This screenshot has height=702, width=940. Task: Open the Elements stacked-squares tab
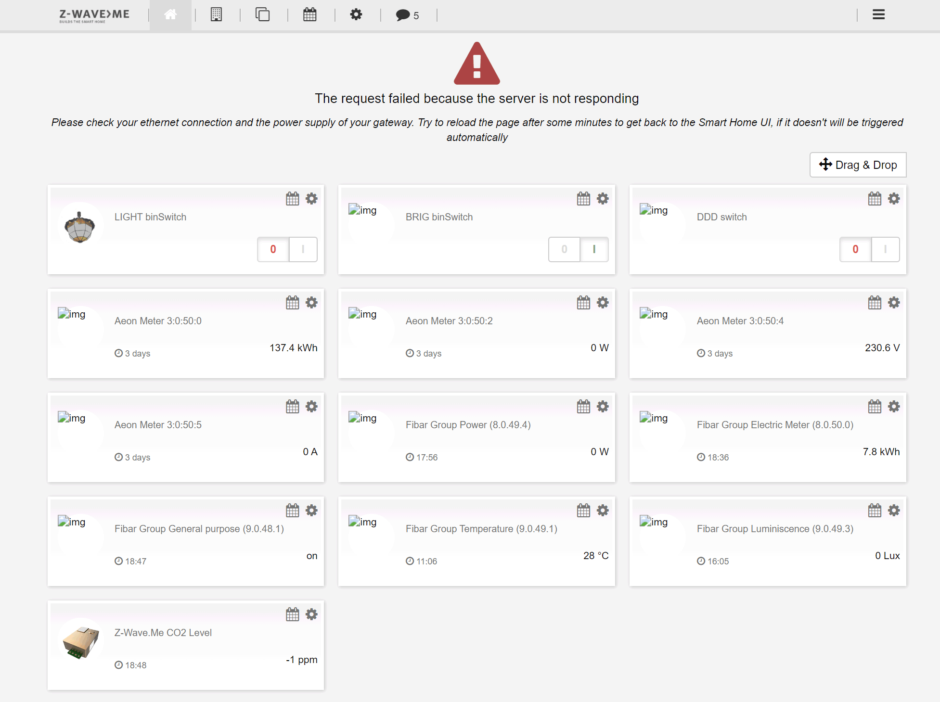pos(262,15)
